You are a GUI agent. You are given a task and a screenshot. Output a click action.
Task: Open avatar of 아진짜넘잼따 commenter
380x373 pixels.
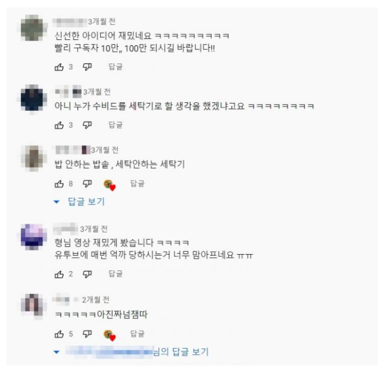tap(33, 306)
